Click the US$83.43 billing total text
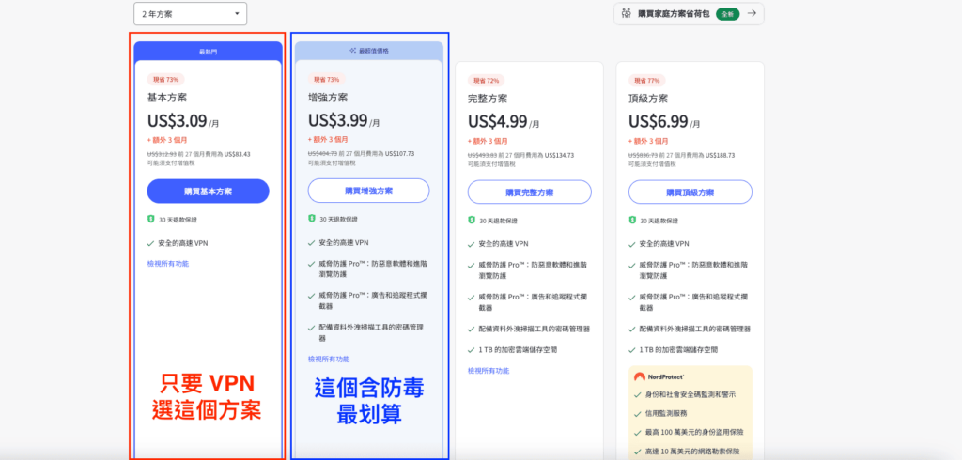The height and width of the screenshot is (460, 962). [237, 154]
